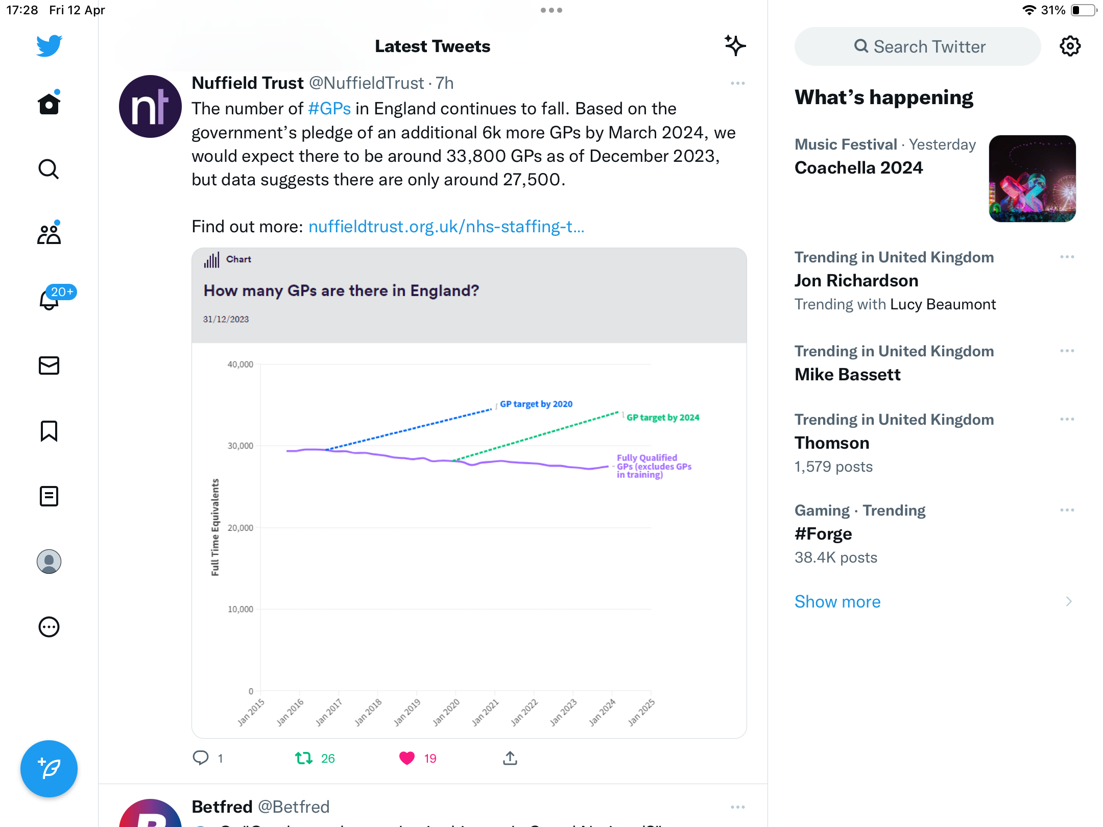
Task: Open Messages envelope icon
Action: click(x=49, y=366)
